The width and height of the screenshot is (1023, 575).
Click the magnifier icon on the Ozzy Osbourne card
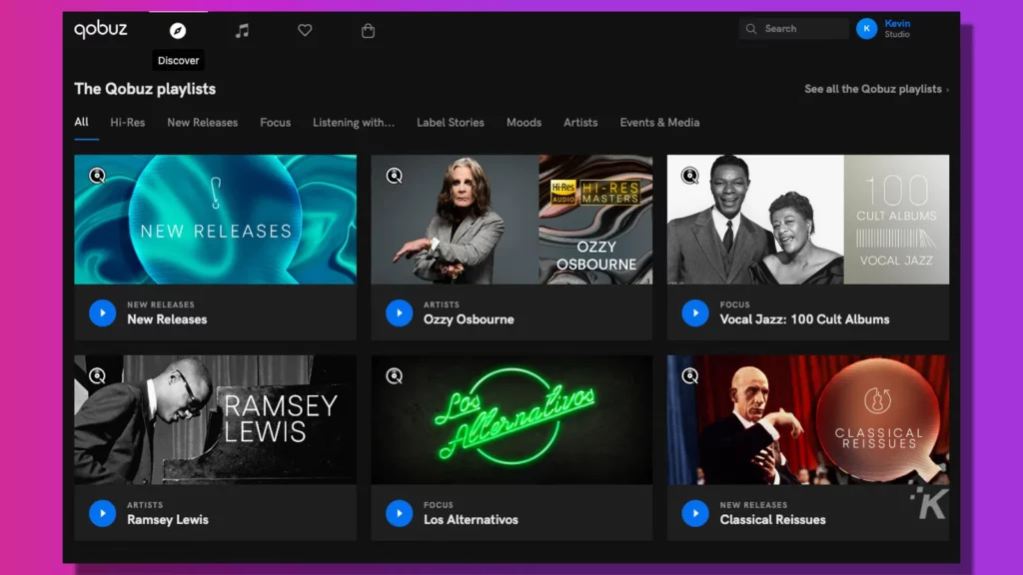(x=393, y=175)
